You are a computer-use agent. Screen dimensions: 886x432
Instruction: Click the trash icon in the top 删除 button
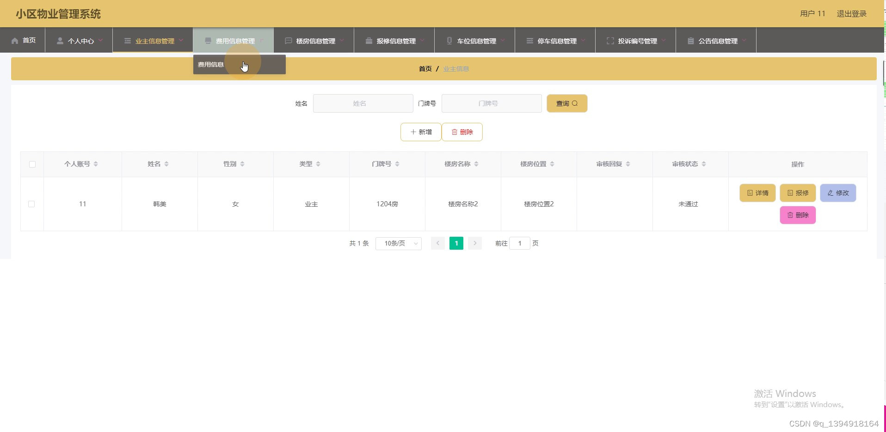tap(455, 132)
